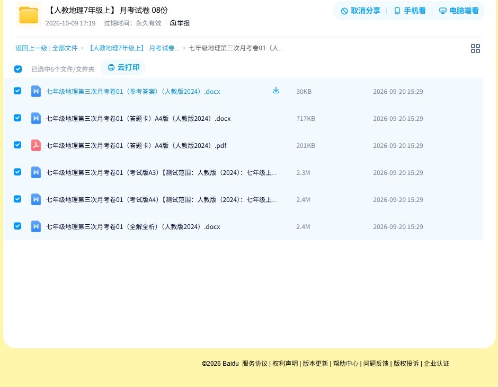Open 全解全析 .docx file name
Screen dimensions: 498x387
[133, 226]
